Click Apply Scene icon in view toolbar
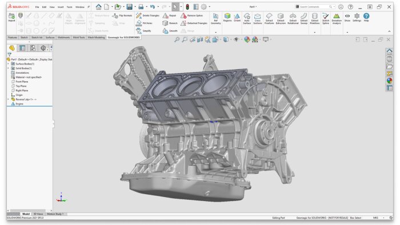Image resolution: width=400 pixels, height=225 pixels. tap(255, 39)
